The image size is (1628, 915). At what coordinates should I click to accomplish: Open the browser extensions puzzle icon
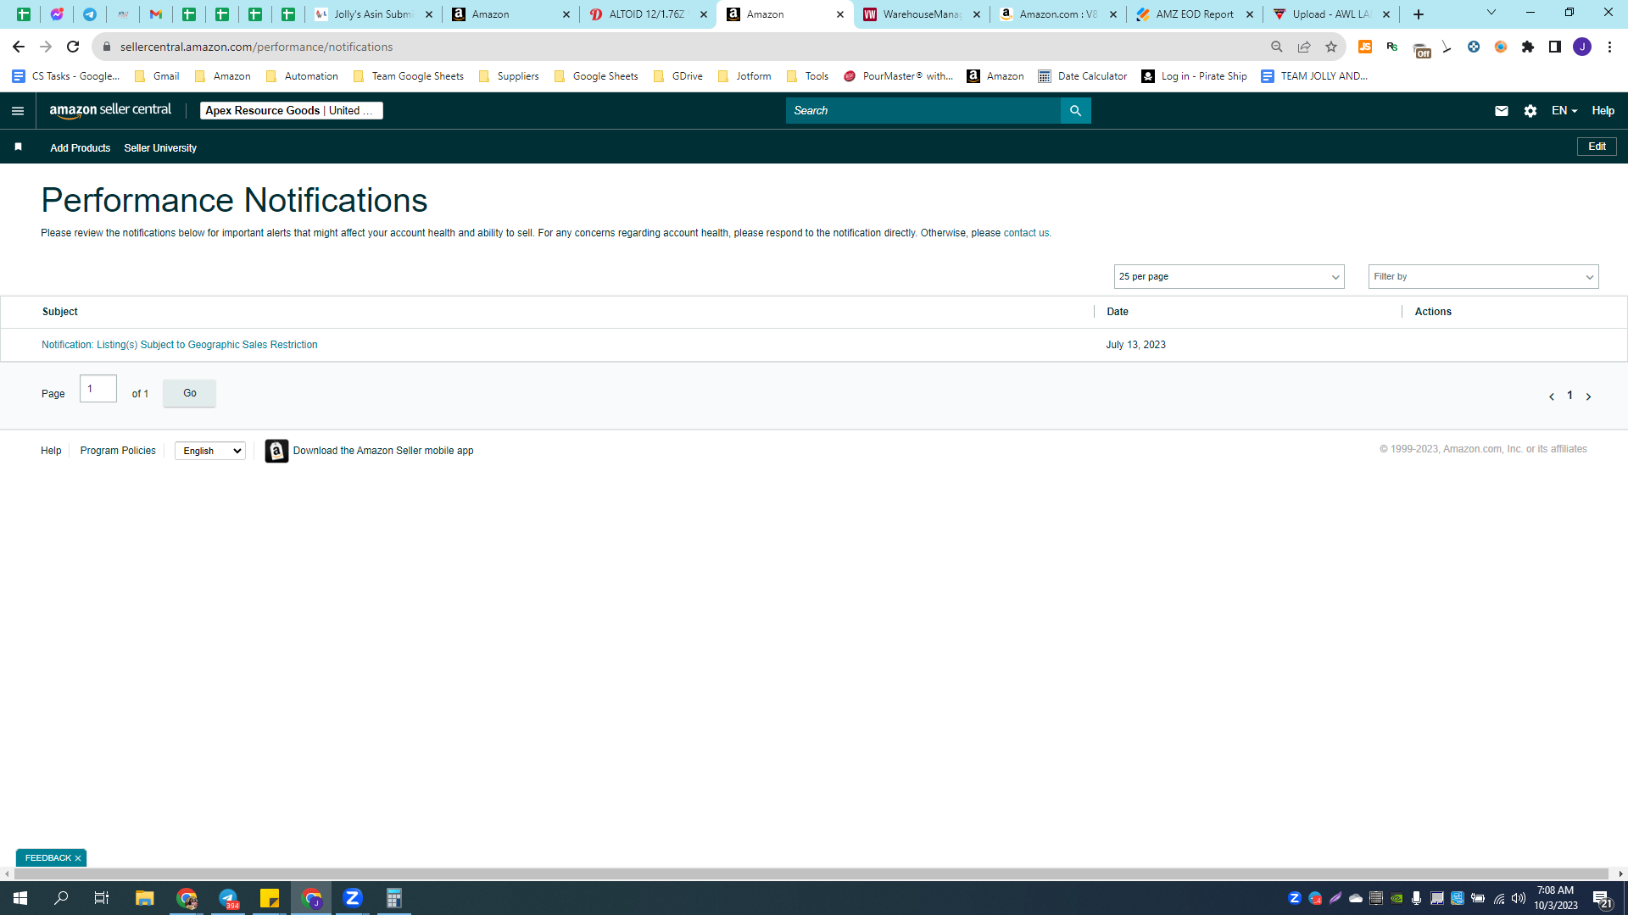coord(1528,47)
